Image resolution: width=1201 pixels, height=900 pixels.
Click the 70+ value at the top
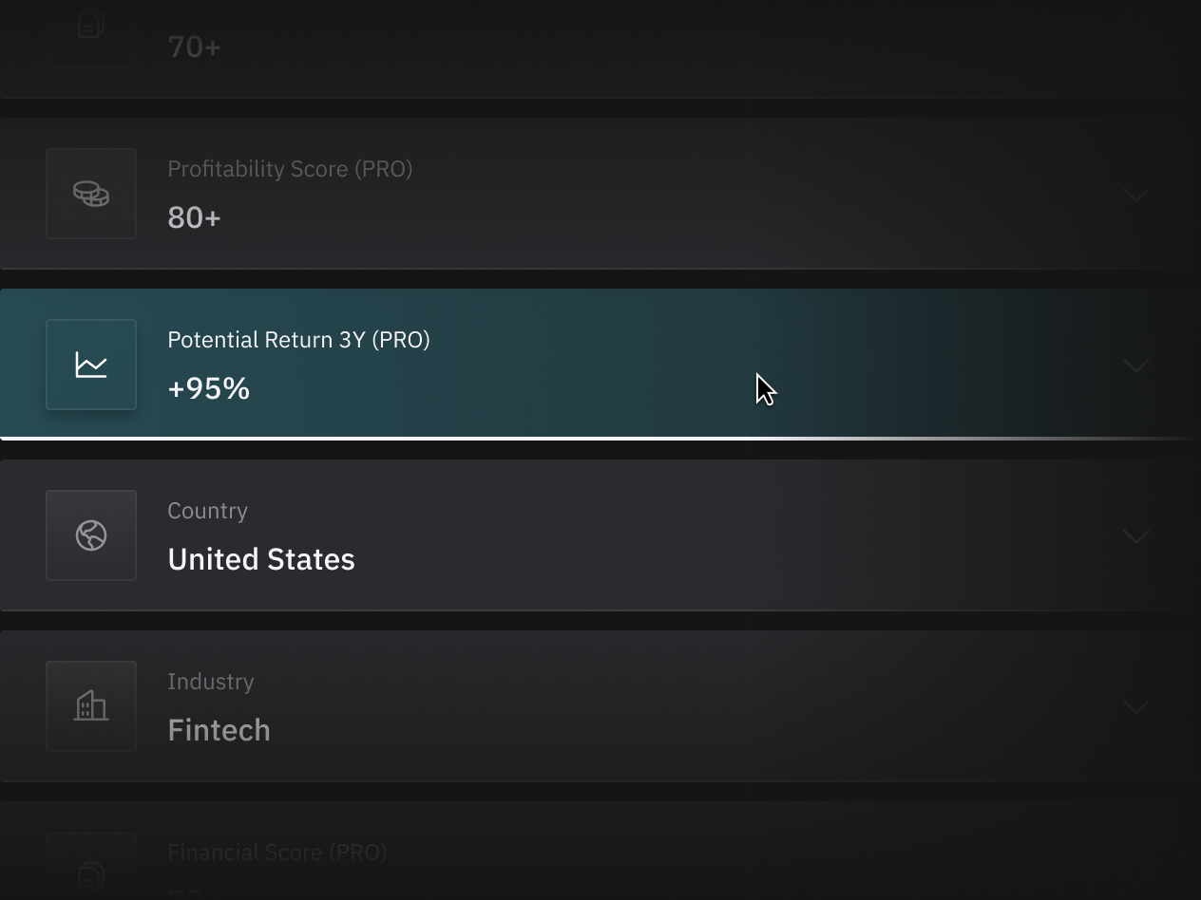194,46
